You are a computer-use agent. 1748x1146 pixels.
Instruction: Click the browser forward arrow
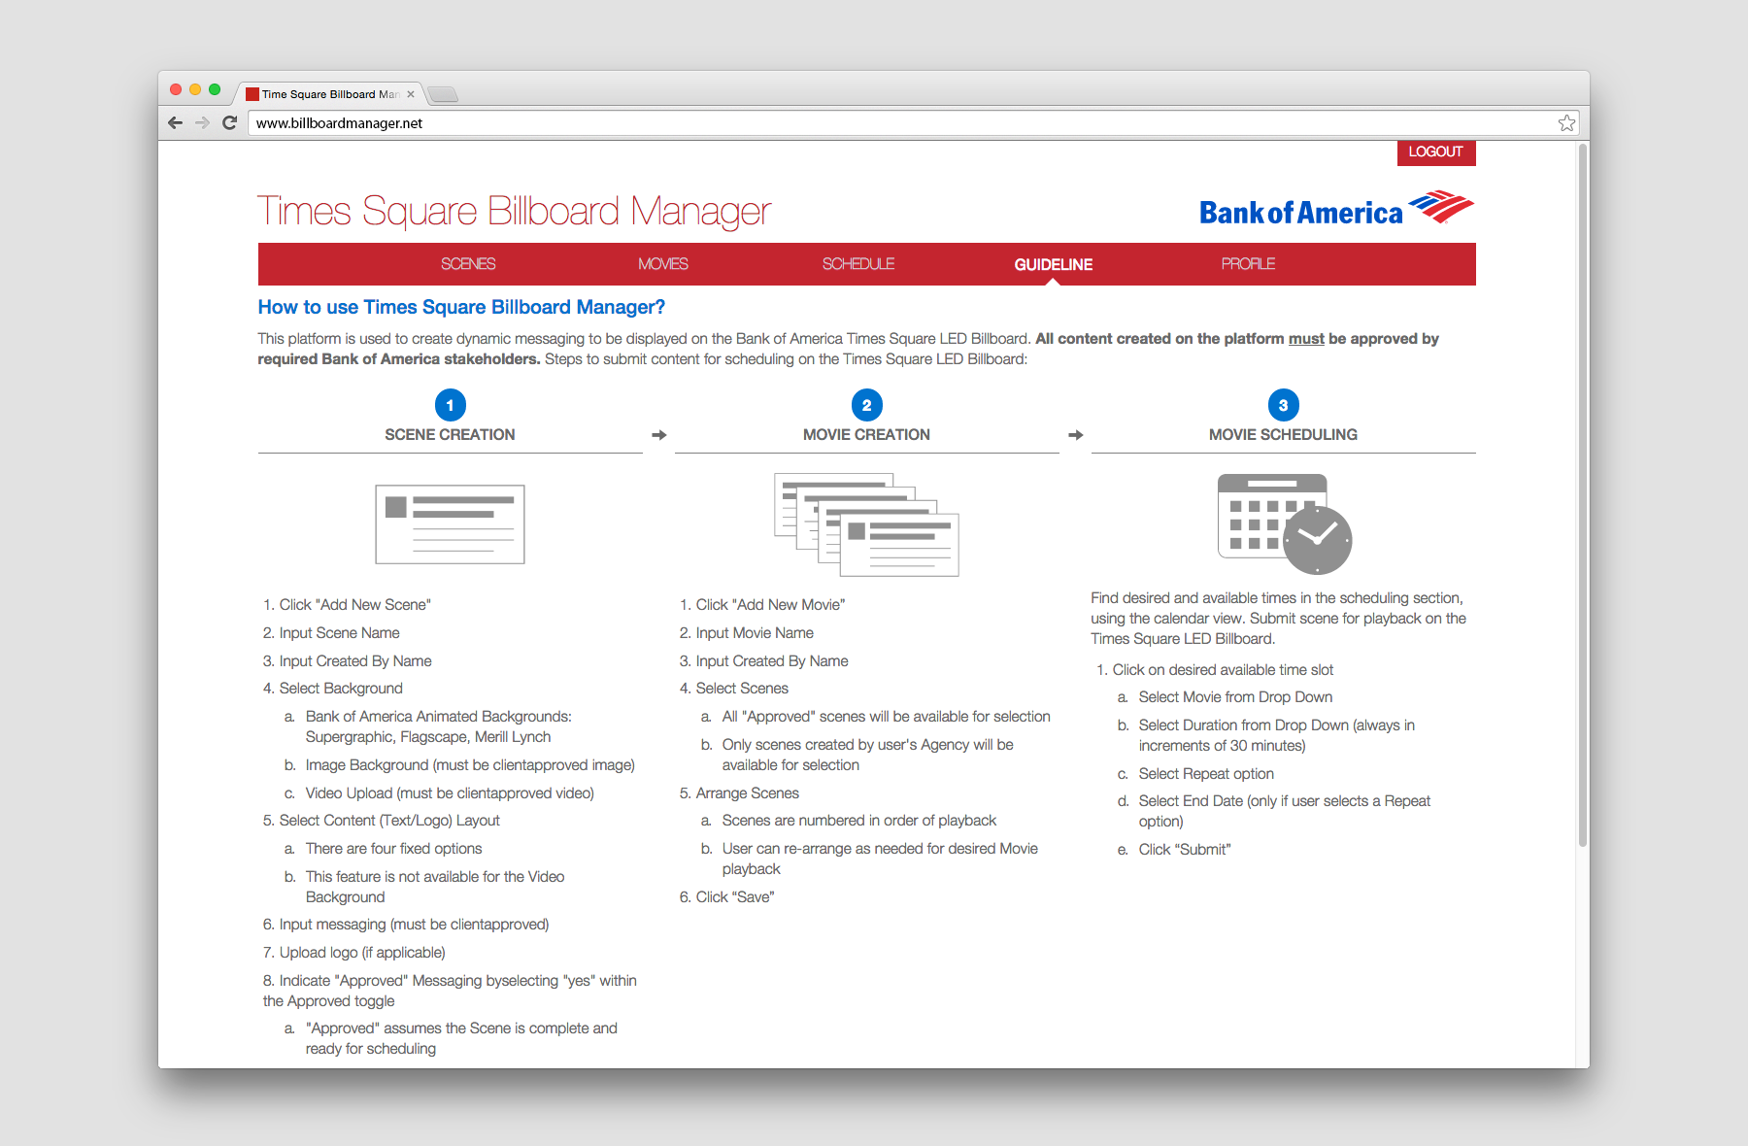click(202, 122)
